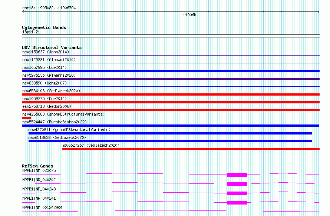Click variant label nsv4265663 (gnomADStructuralVariants)
330x216 pixels.
(x=63, y=114)
